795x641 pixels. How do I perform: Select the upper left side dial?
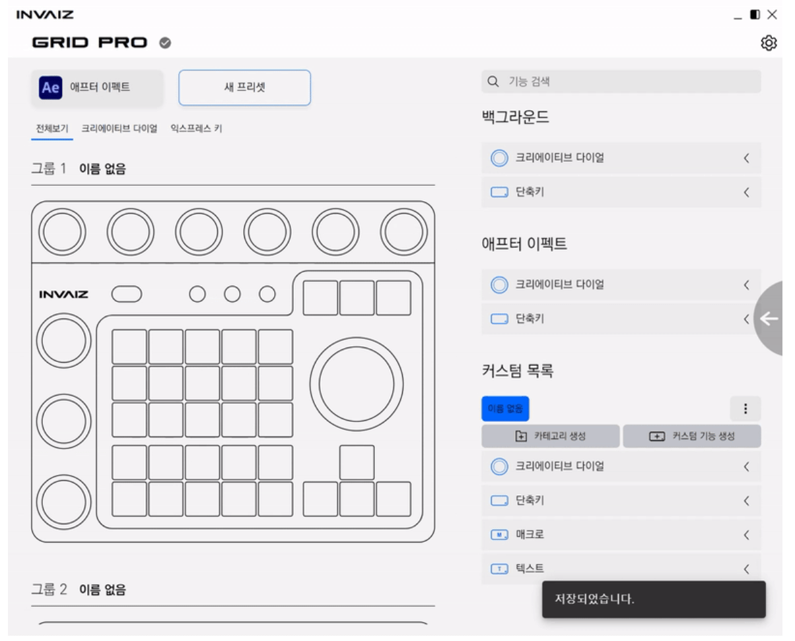[x=63, y=340]
